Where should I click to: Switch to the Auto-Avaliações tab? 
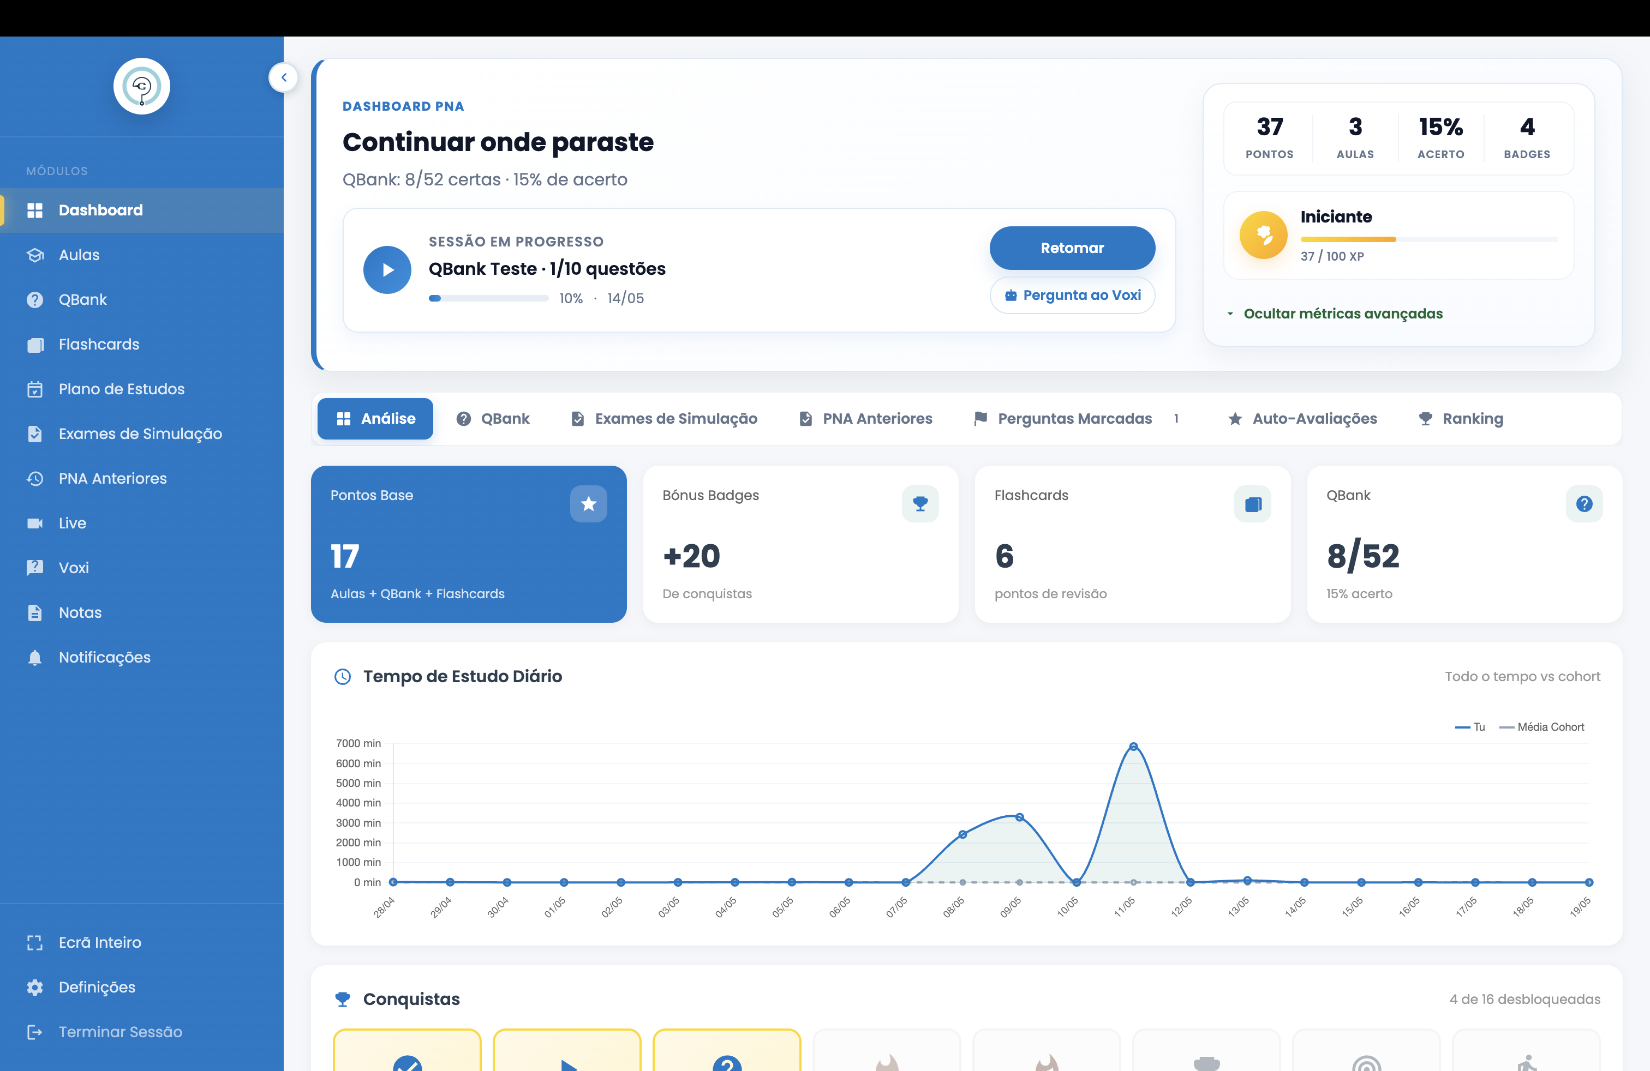pos(1302,418)
